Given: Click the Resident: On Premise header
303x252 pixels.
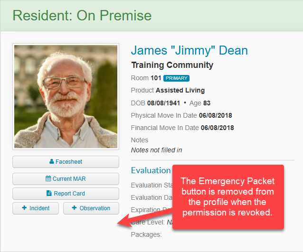Looking at the screenshot, I should click(x=82, y=16).
